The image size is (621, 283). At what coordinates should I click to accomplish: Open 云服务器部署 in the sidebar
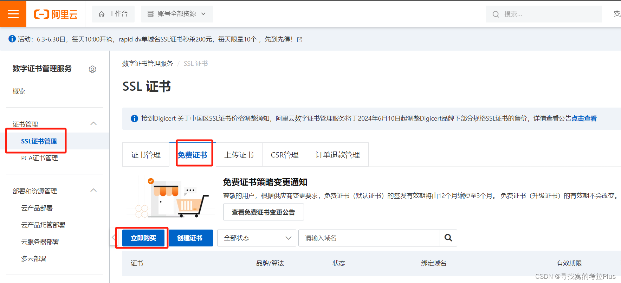click(40, 242)
